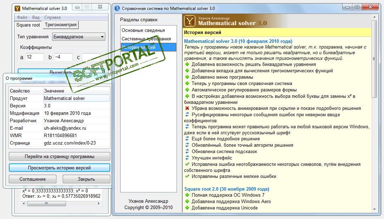The height and width of the screenshot is (219, 384).
Task: Click the help window question mark icon
Action: (x=117, y=9)
